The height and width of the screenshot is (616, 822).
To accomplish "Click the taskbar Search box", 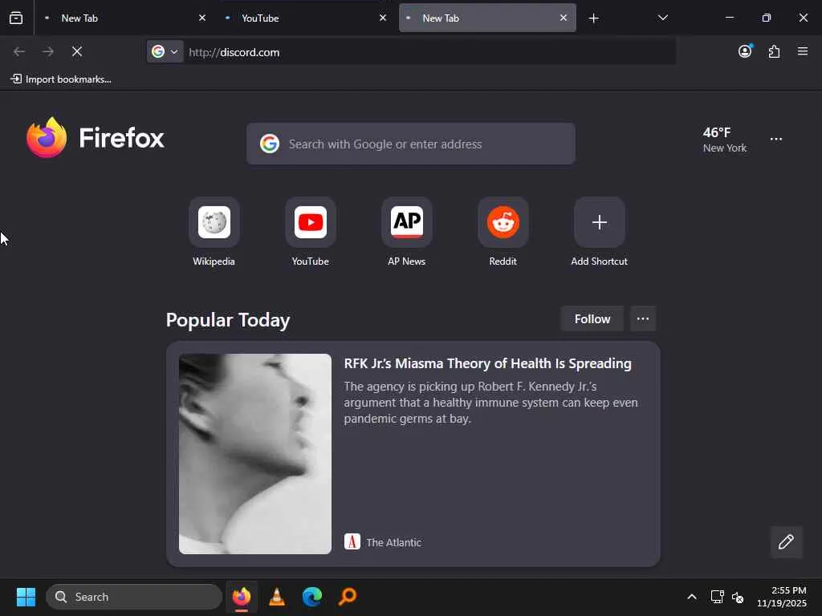I will tap(134, 597).
